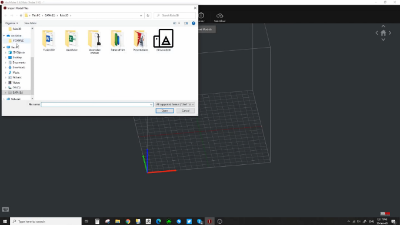Select Desktop in navigation tree

[x=17, y=58]
